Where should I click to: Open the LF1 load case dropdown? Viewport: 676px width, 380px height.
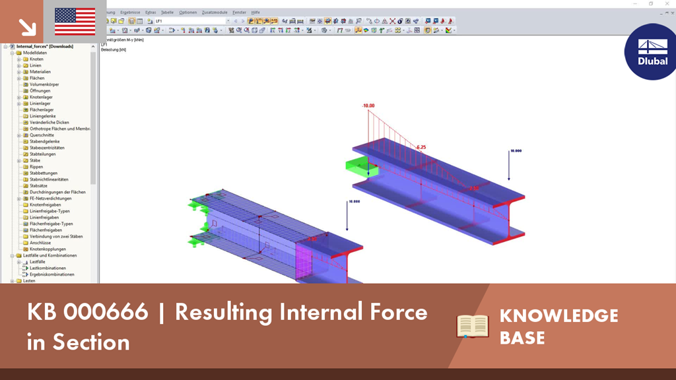coord(228,20)
